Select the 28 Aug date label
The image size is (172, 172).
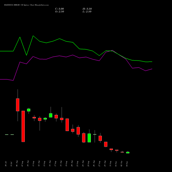pyautogui.click(x=105, y=163)
